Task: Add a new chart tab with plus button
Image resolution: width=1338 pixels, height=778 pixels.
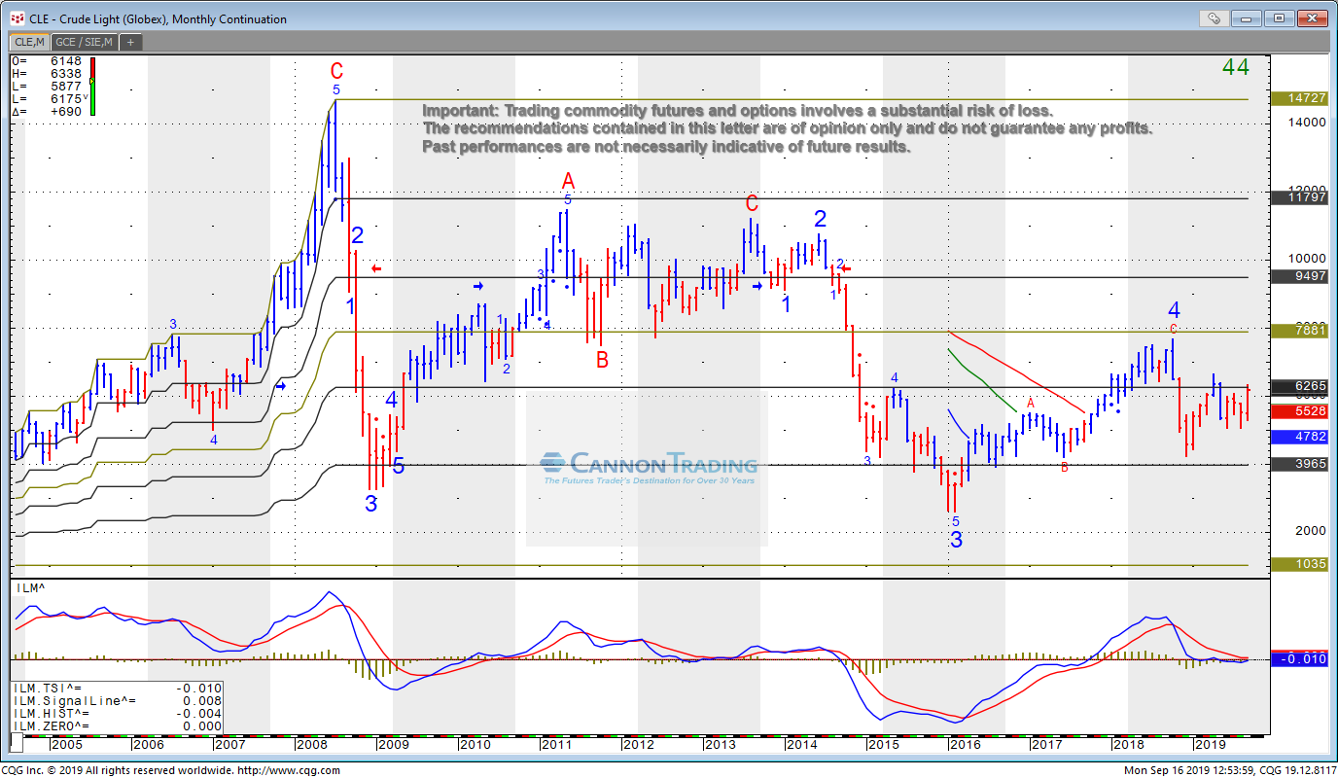Action: click(130, 42)
